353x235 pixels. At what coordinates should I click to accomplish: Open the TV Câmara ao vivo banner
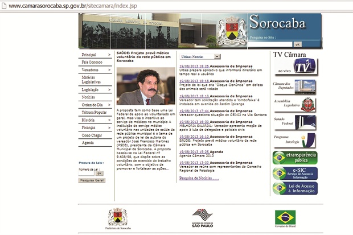pos(296,67)
